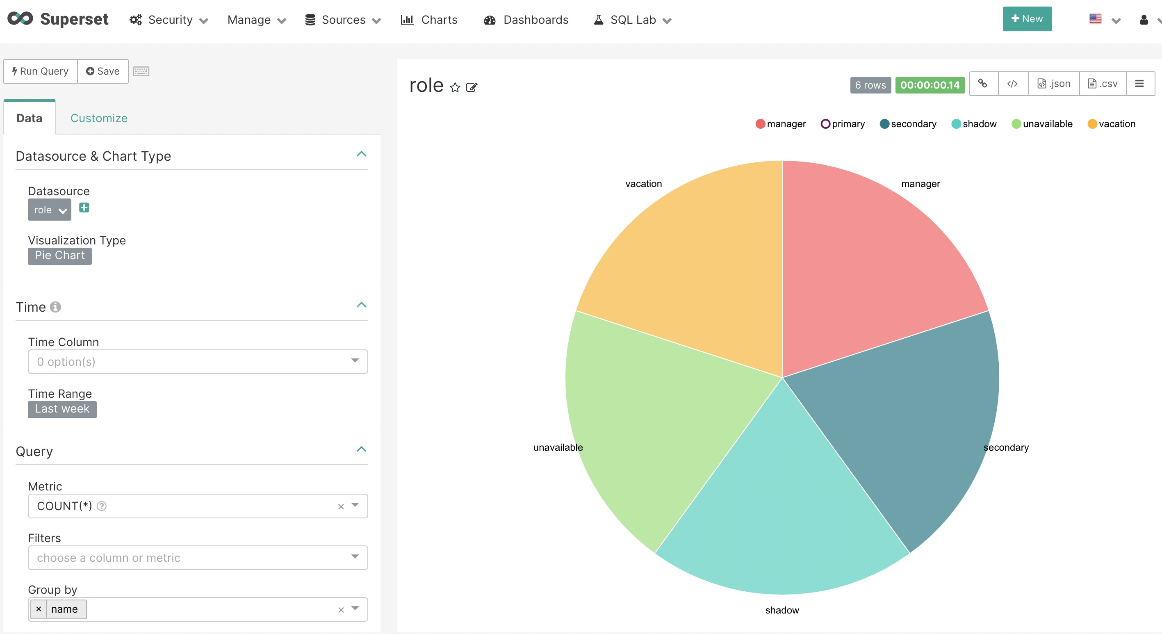The height and width of the screenshot is (634, 1162).
Task: Open the role datasource dropdown
Action: (x=50, y=210)
